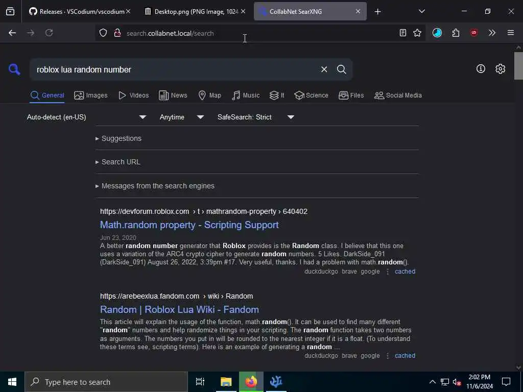Click the page vertical scrollbar thumb
523x392 pixels.
[518, 66]
